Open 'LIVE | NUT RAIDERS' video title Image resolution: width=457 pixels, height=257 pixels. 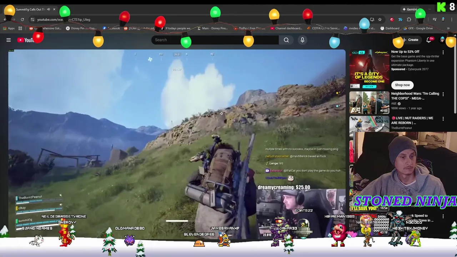click(x=412, y=120)
